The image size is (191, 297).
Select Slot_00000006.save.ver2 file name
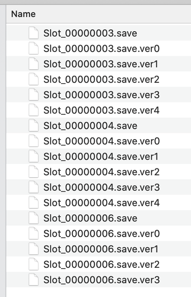102,265
